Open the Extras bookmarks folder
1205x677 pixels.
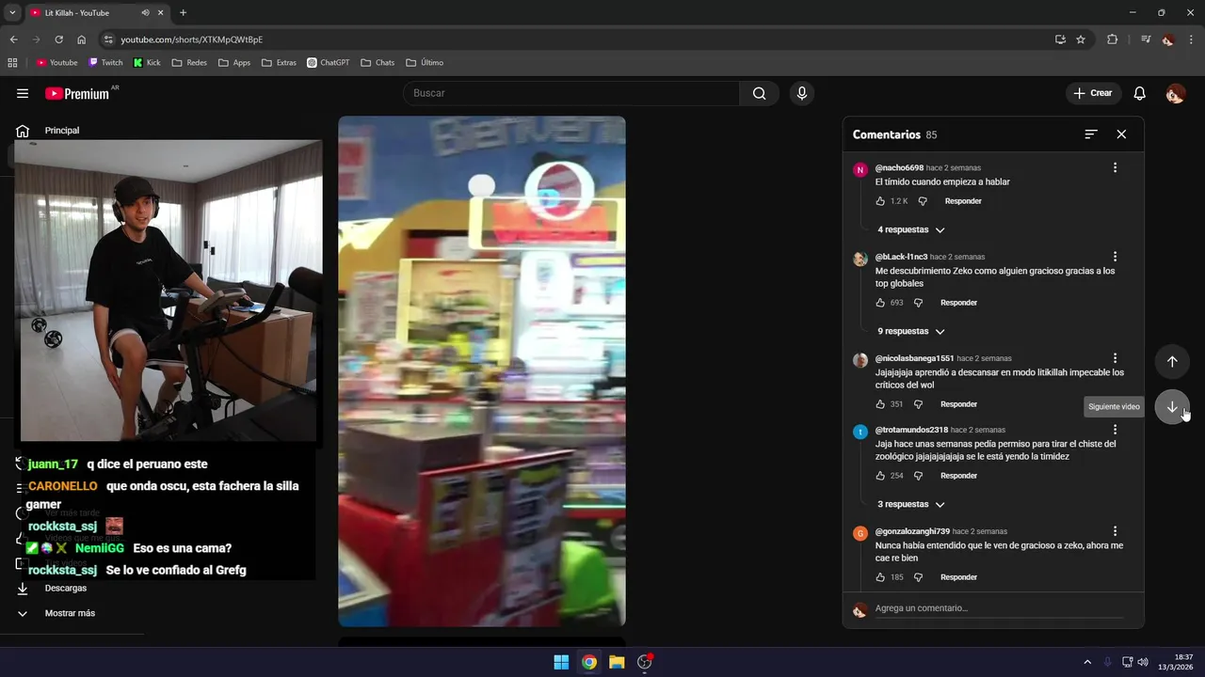tap(279, 63)
